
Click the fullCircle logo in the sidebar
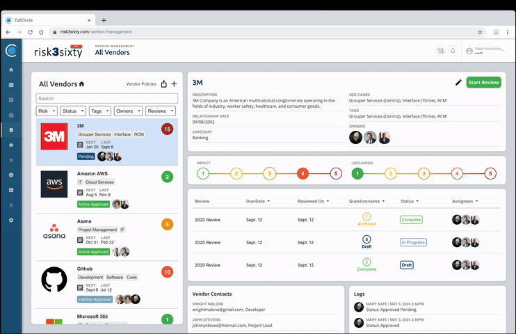11,50
